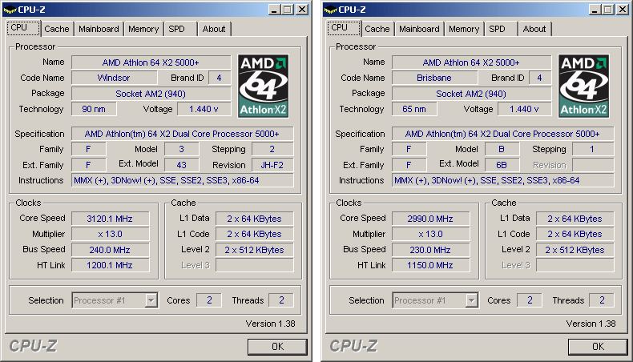
Task: Open the Mainboard tab in left window
Action: 99,29
